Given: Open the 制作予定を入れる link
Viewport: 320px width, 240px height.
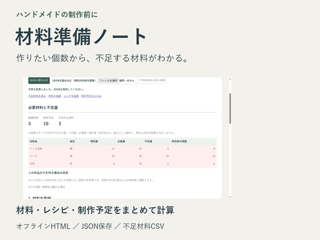Looking at the screenshot, I should pos(91,96).
